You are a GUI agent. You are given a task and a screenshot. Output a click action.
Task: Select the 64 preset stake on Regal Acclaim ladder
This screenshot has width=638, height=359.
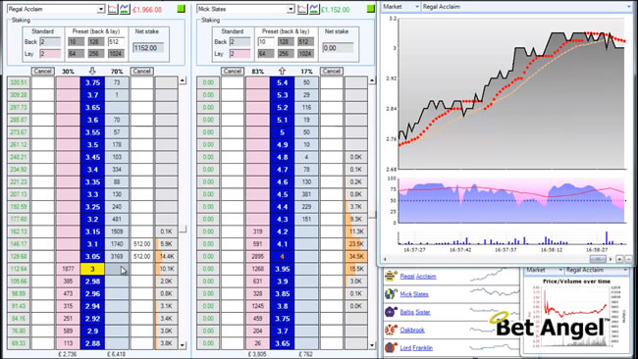[x=77, y=54]
